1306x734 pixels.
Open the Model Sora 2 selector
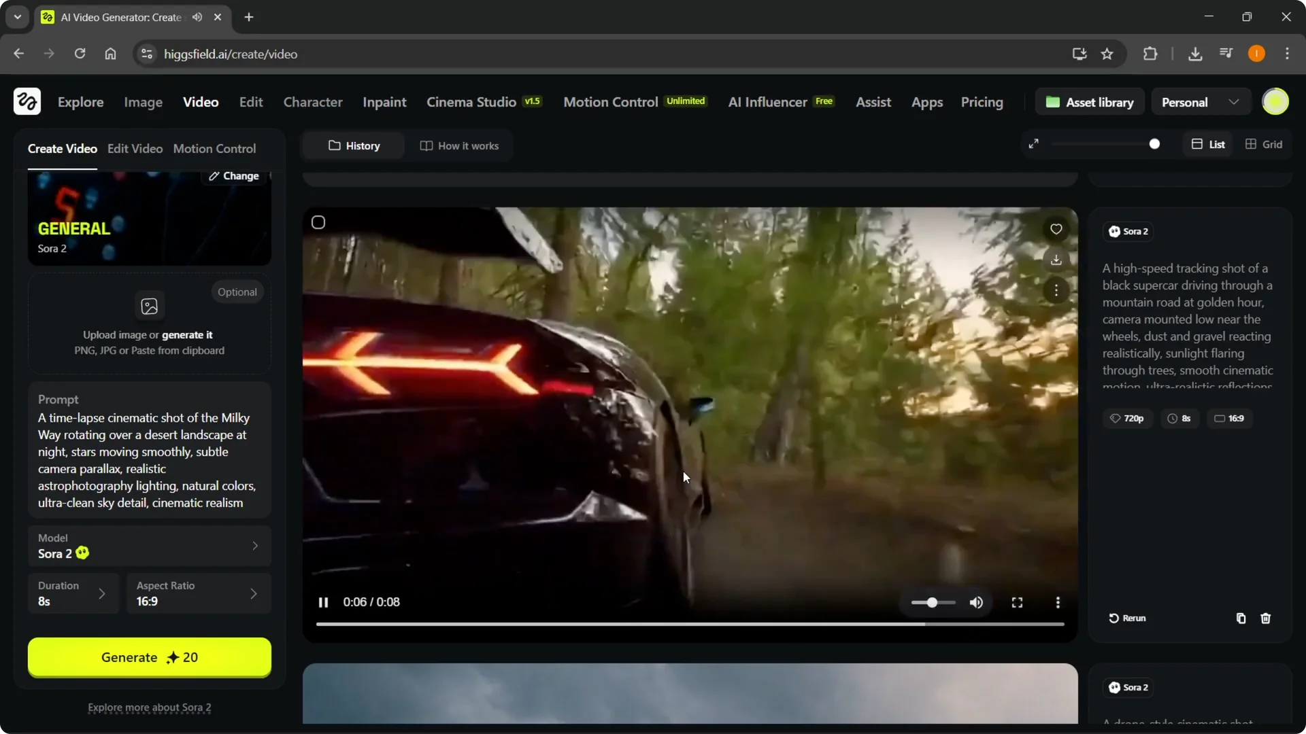pyautogui.click(x=149, y=546)
